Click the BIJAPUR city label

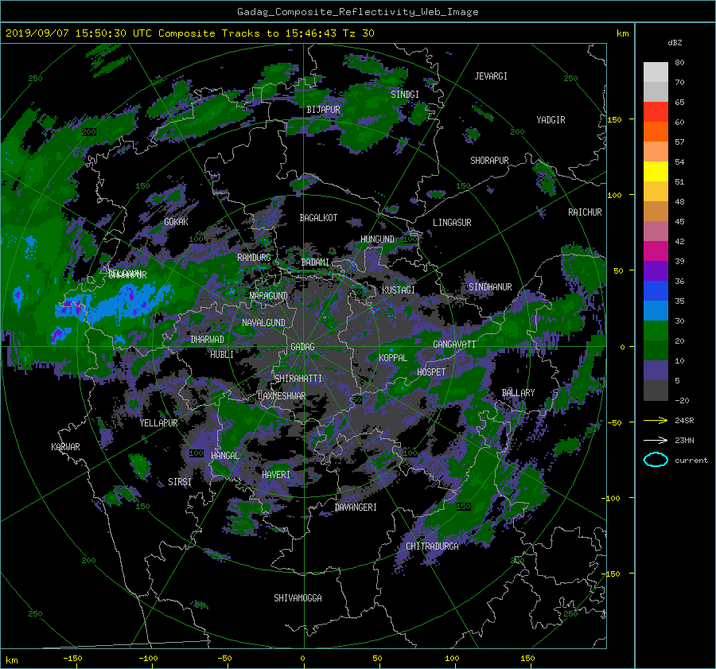pos(323,110)
